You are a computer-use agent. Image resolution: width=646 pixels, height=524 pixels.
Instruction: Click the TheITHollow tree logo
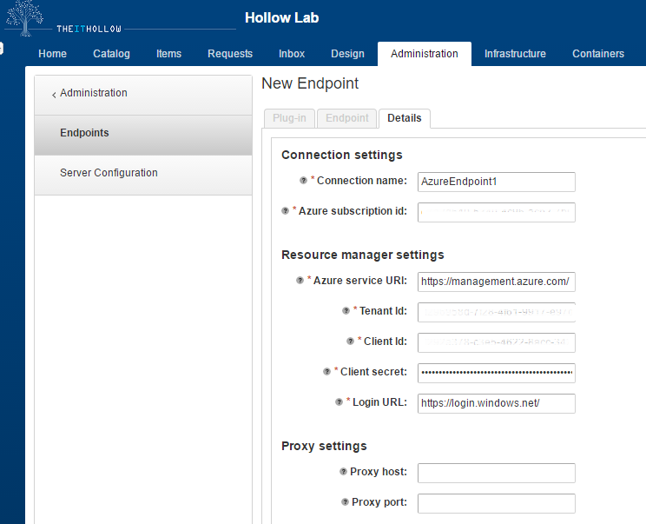click(23, 18)
